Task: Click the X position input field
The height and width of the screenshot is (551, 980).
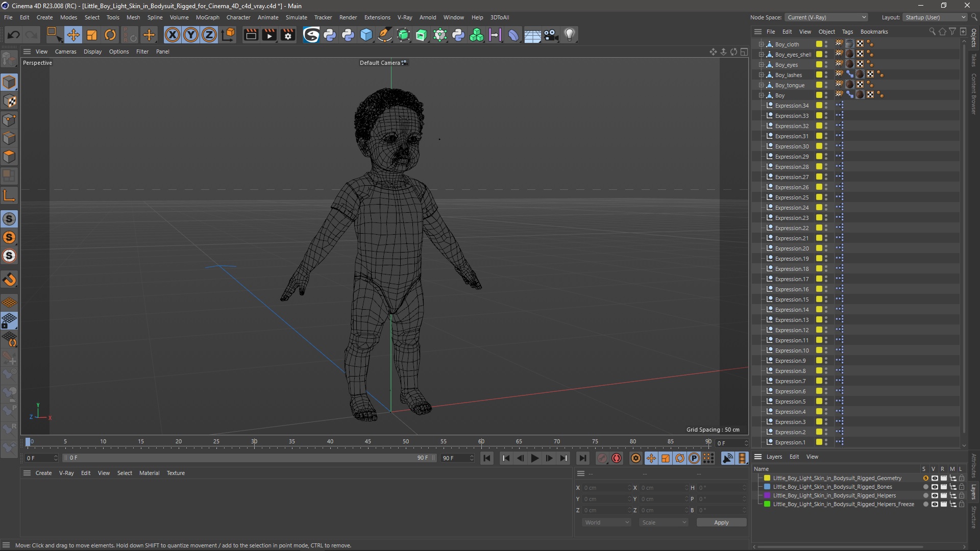Action: [606, 488]
